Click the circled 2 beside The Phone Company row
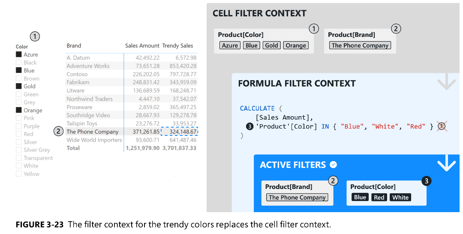The height and width of the screenshot is (234, 463). tap(59, 132)
